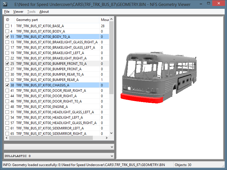Viewport: 227px width, 170px height.
Task: Enable BRAKELIGHT_LEFT_A part checkbox
Action: tap(7, 53)
